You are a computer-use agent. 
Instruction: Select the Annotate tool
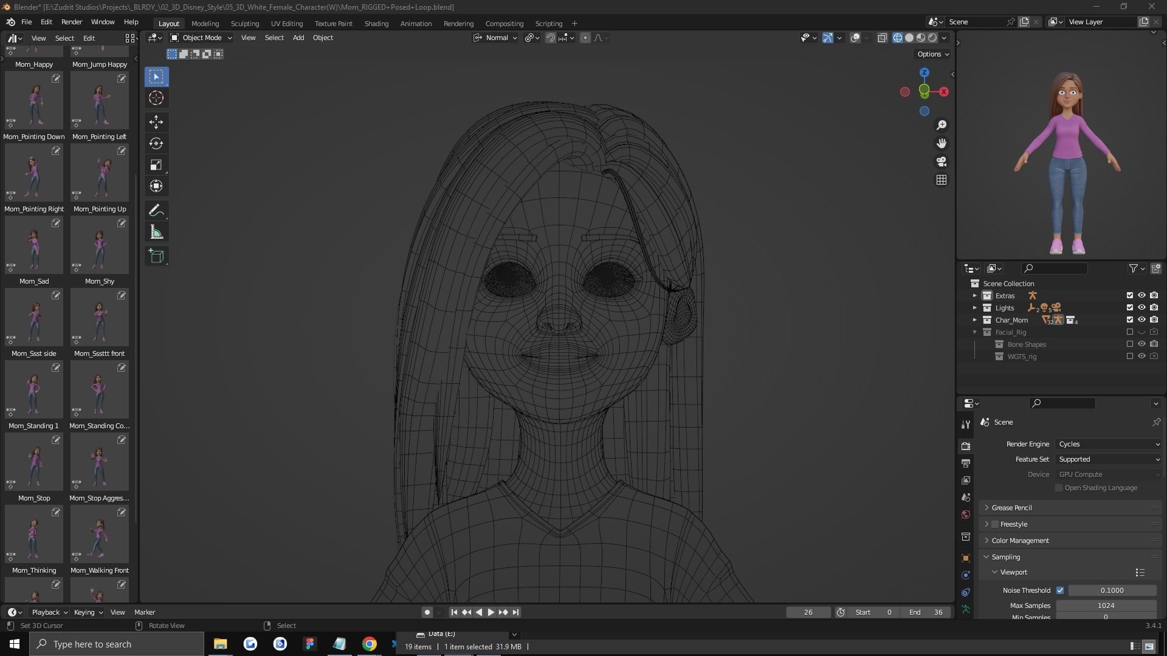pyautogui.click(x=156, y=210)
